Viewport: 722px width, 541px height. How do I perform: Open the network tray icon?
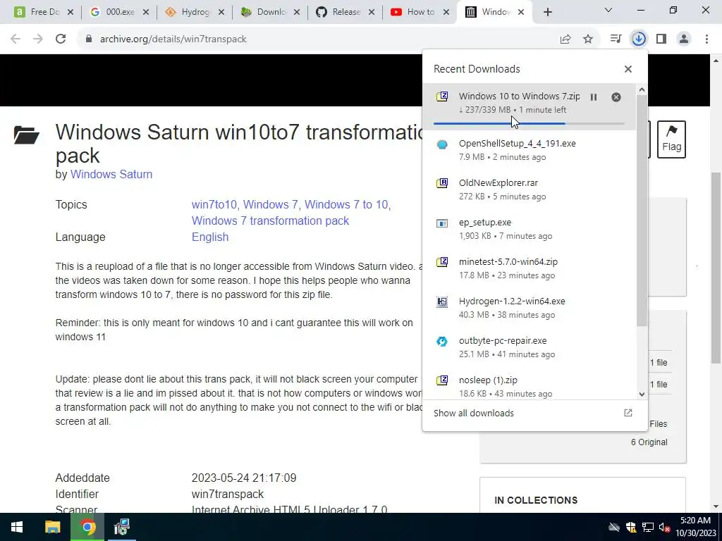648,528
